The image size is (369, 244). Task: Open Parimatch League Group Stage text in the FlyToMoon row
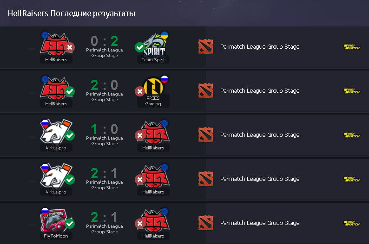tap(260, 223)
